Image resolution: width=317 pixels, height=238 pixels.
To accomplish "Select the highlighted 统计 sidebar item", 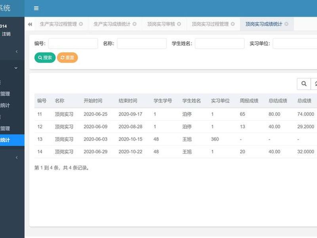I will (12, 140).
